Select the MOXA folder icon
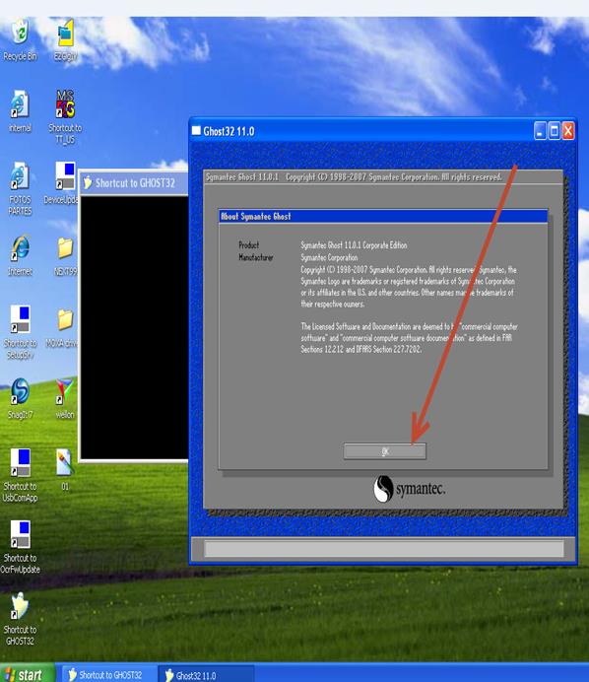589x682 pixels. coord(65,327)
